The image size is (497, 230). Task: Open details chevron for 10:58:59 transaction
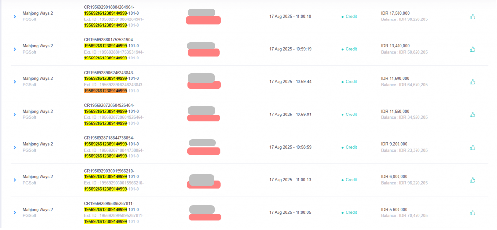click(x=15, y=147)
